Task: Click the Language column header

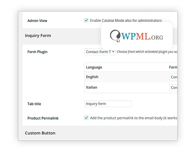Action: tap(94, 67)
